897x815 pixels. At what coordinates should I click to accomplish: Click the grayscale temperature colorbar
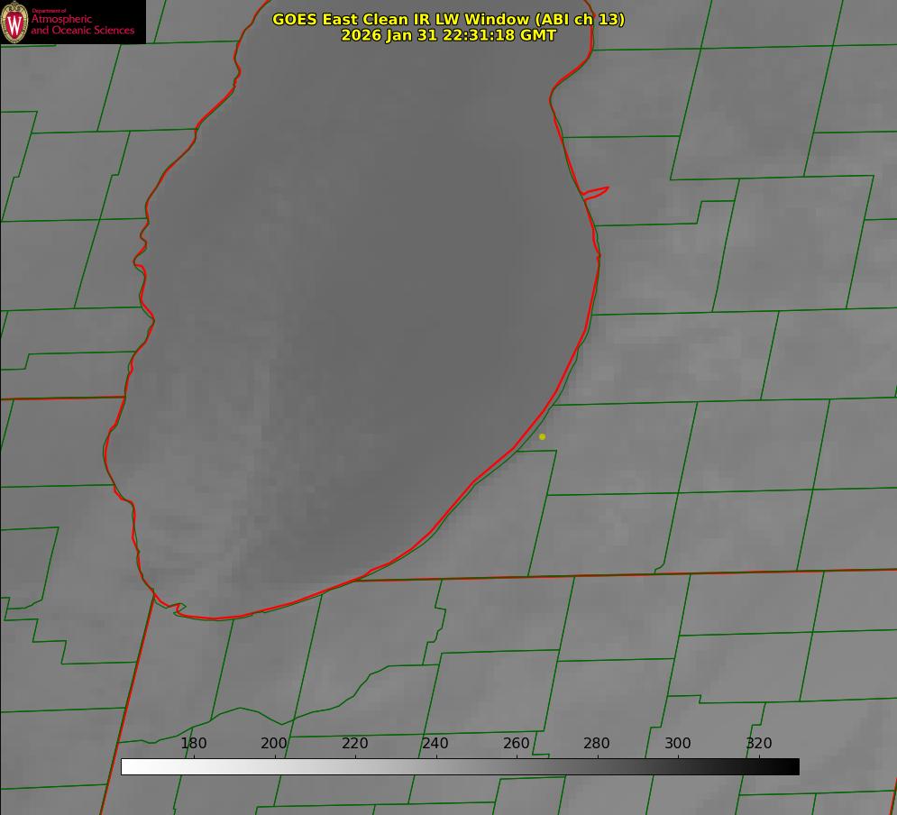pos(460,766)
